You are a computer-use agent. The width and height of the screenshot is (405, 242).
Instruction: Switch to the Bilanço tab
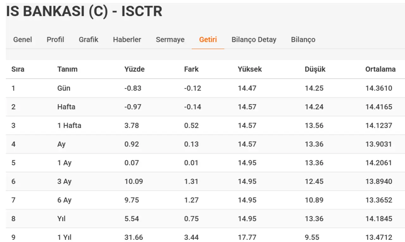click(x=303, y=40)
